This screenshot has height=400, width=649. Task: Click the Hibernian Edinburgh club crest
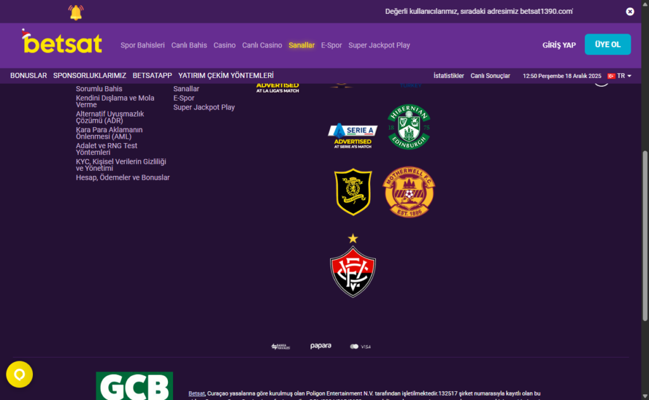click(x=409, y=127)
